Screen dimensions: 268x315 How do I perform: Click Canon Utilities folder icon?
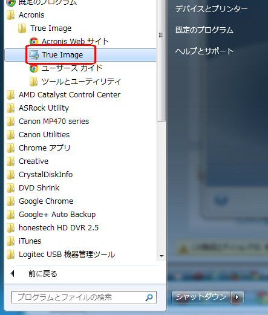[11, 135]
